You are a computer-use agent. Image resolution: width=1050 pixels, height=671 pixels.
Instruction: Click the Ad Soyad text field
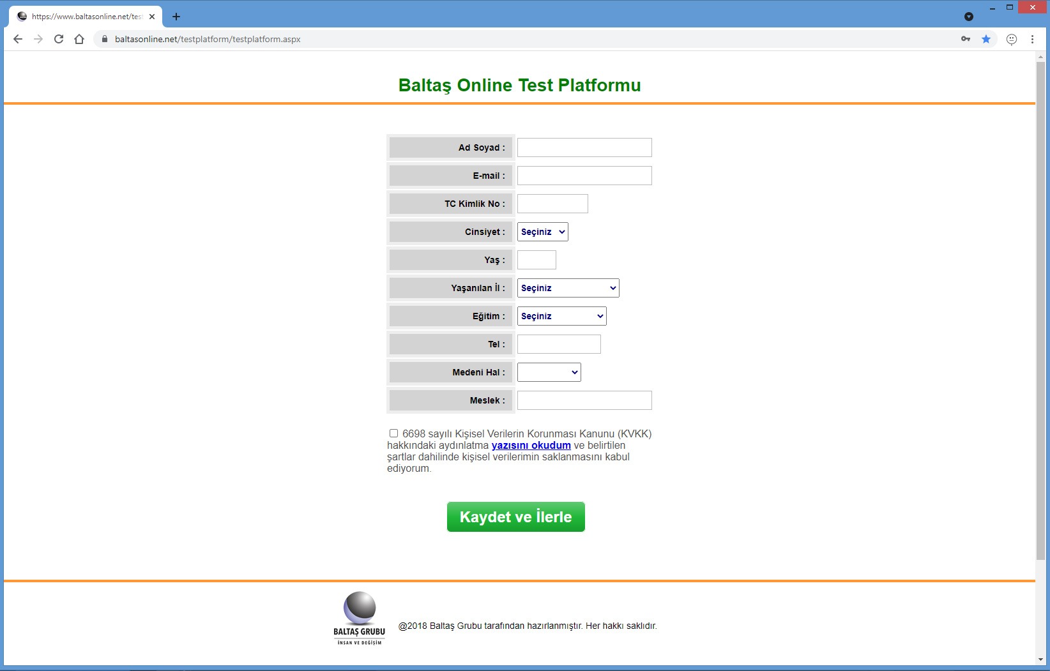[584, 147]
